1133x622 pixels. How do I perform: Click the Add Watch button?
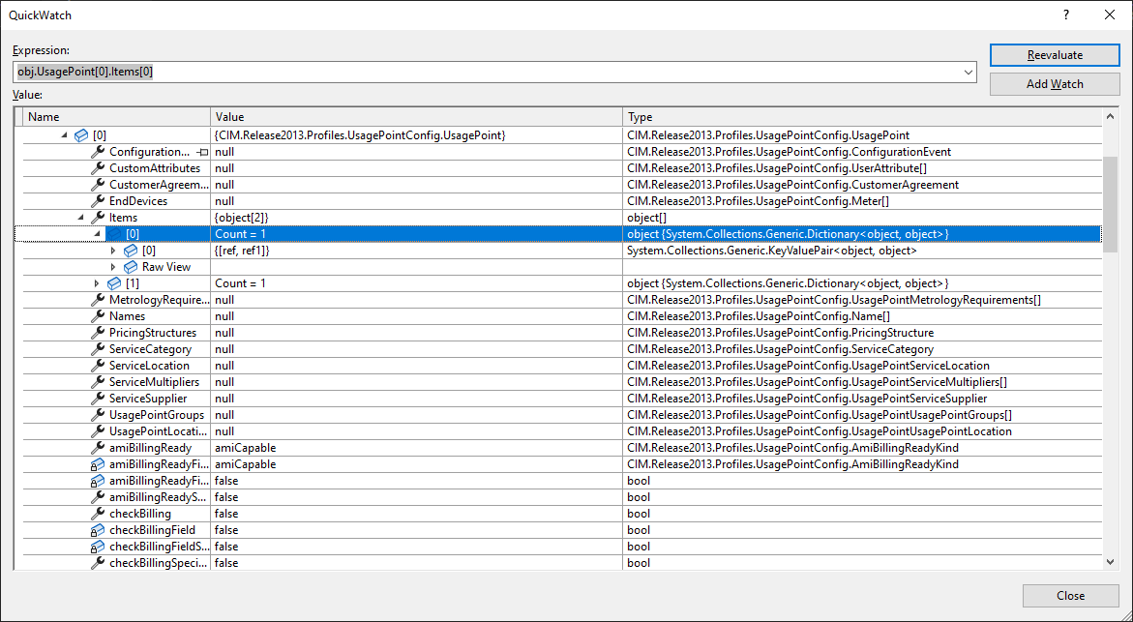click(x=1054, y=84)
